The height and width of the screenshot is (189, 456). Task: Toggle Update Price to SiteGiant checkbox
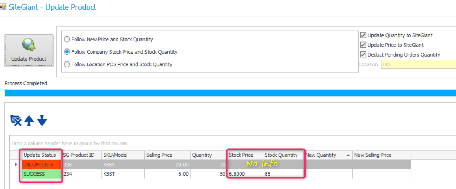[x=363, y=45]
